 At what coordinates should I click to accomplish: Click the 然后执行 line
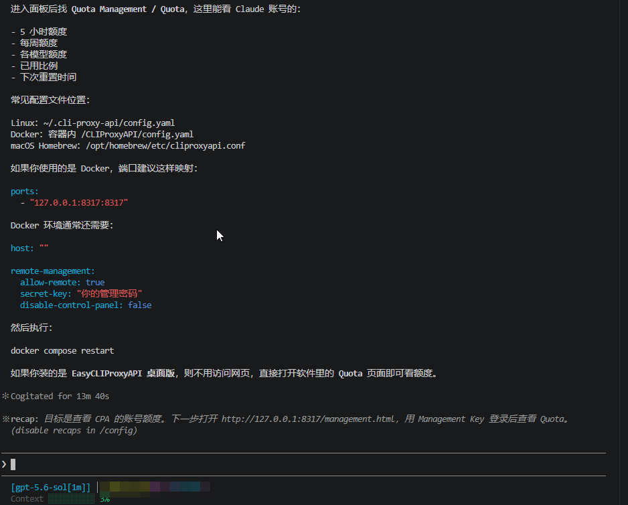coord(31,328)
